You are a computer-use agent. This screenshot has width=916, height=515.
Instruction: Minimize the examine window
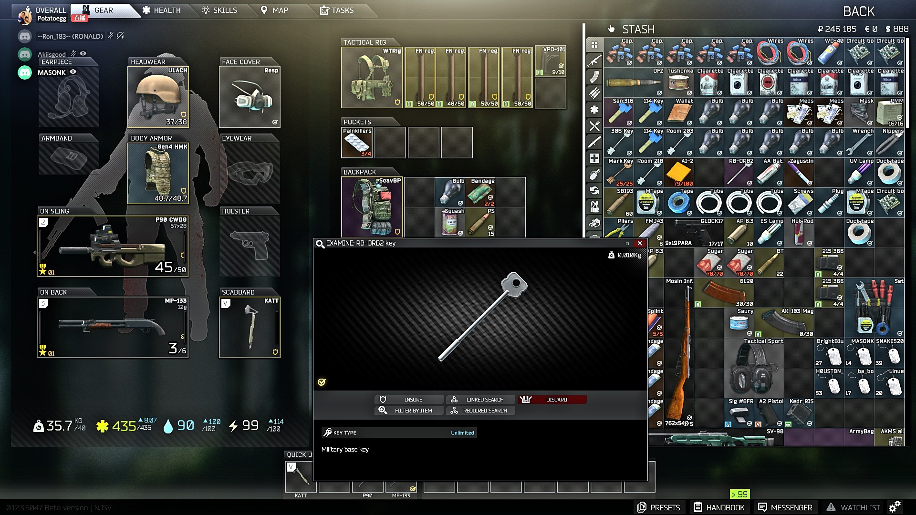point(627,243)
